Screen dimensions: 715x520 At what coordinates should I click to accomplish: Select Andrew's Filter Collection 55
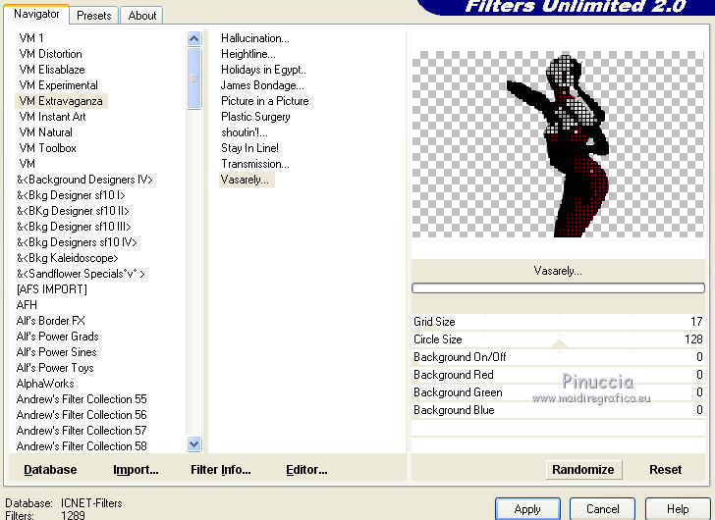[82, 399]
